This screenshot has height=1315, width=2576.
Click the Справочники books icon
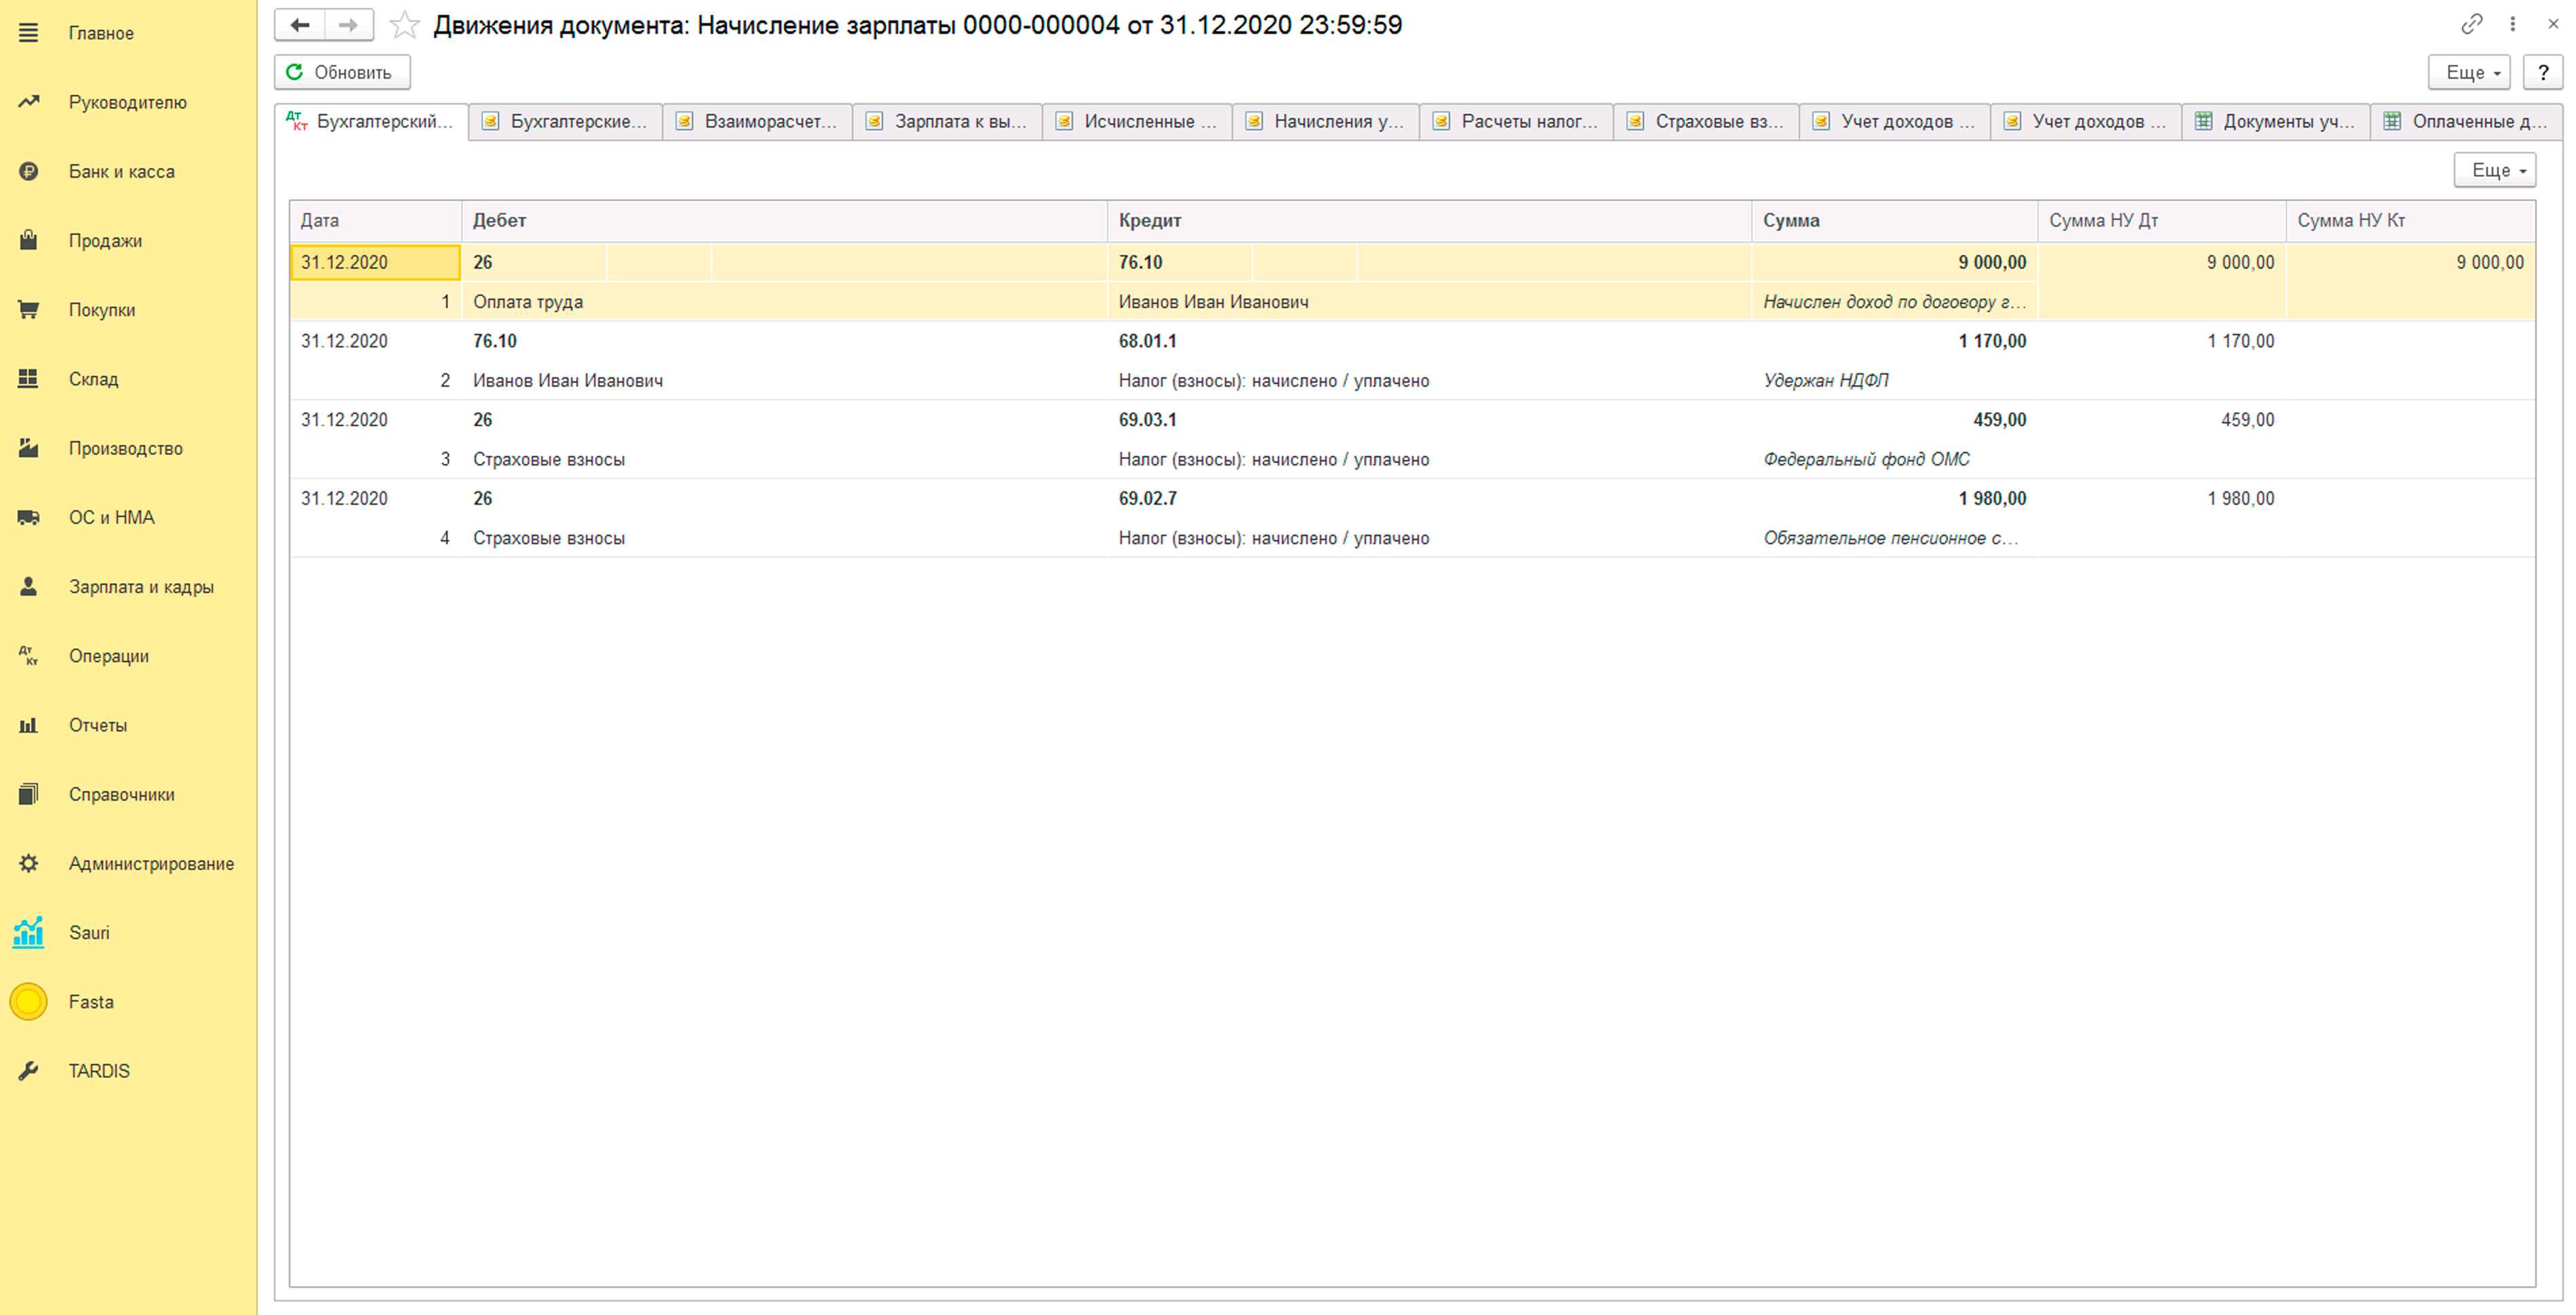tap(28, 794)
